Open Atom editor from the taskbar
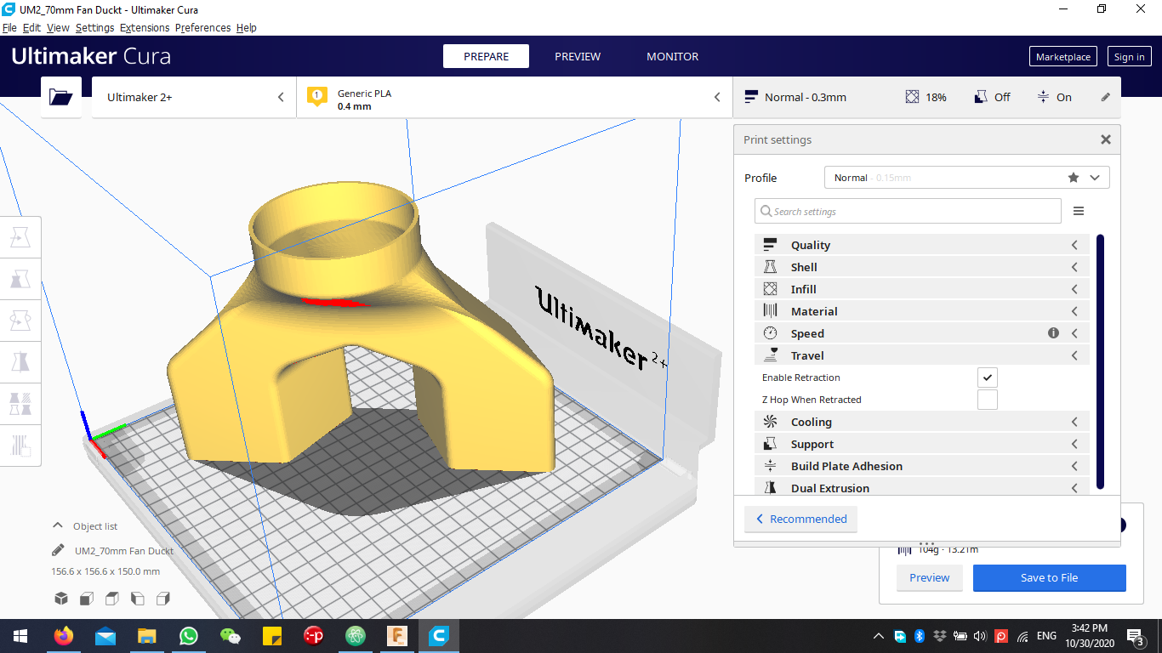Image resolution: width=1162 pixels, height=653 pixels. click(x=356, y=636)
